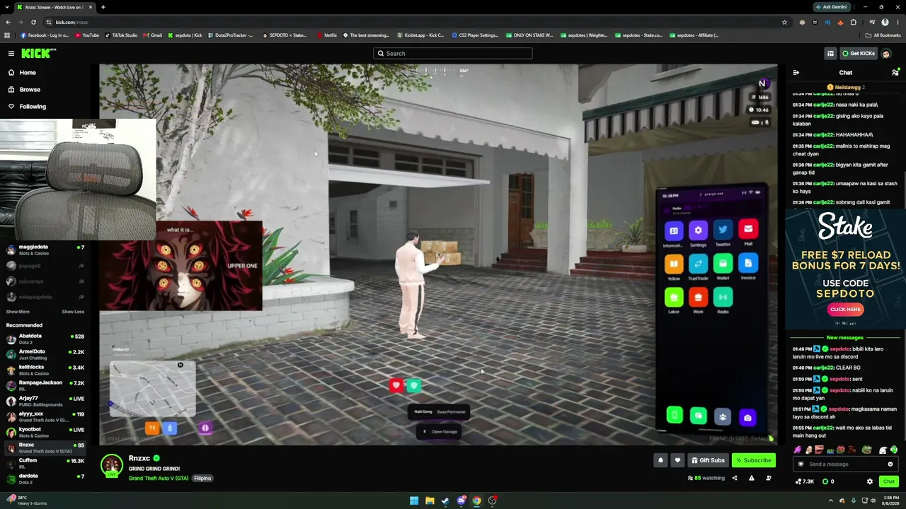This screenshot has height=509, width=906.
Task: Open YouTube bookmark
Action: coord(86,35)
